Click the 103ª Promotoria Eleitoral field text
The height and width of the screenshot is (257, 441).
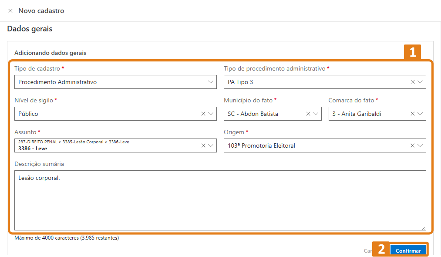(x=261, y=145)
